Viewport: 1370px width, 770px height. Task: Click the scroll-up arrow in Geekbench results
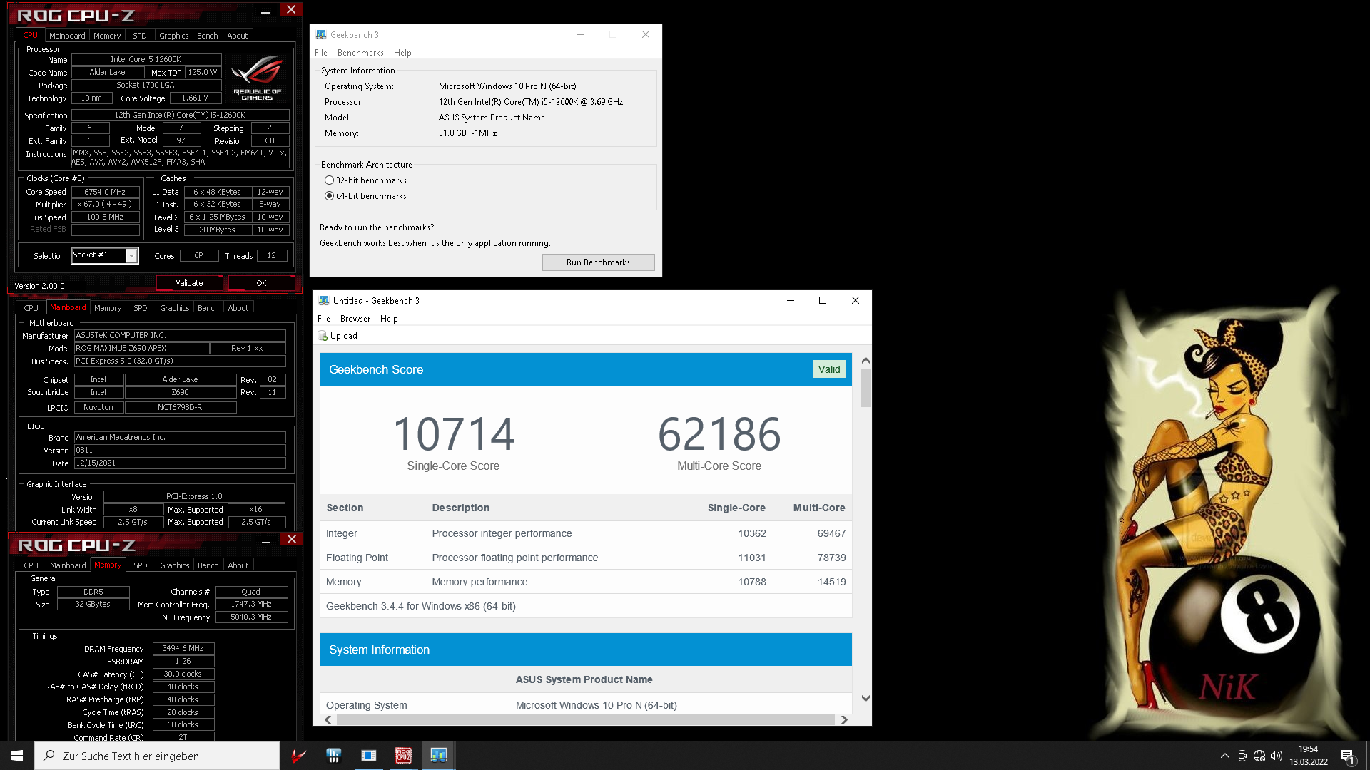[x=866, y=360]
